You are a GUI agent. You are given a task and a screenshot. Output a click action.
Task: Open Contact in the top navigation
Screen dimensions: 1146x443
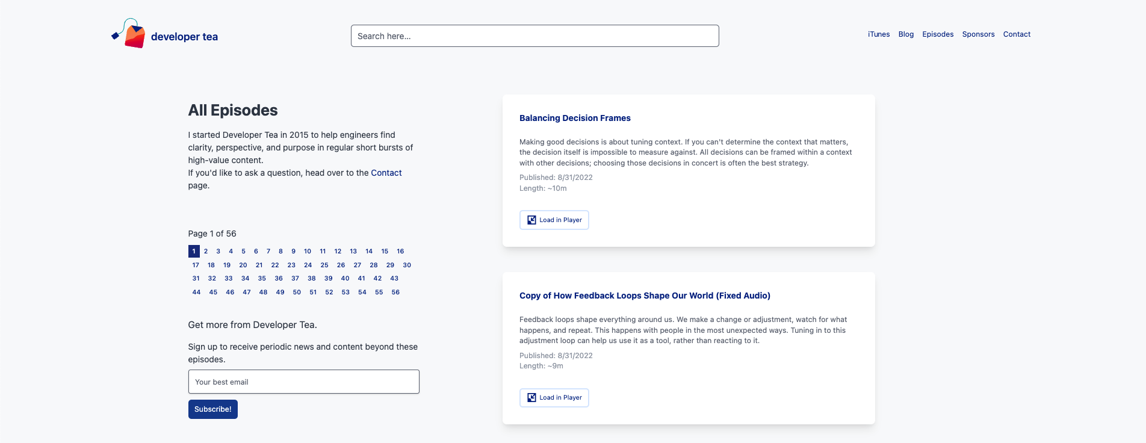1017,34
